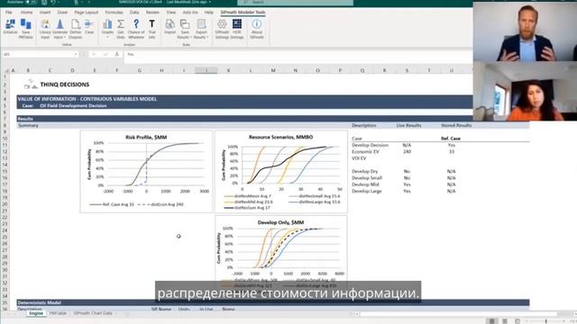Open the Data ribbon tab
The width and height of the screenshot is (577, 324).
tap(134, 12)
